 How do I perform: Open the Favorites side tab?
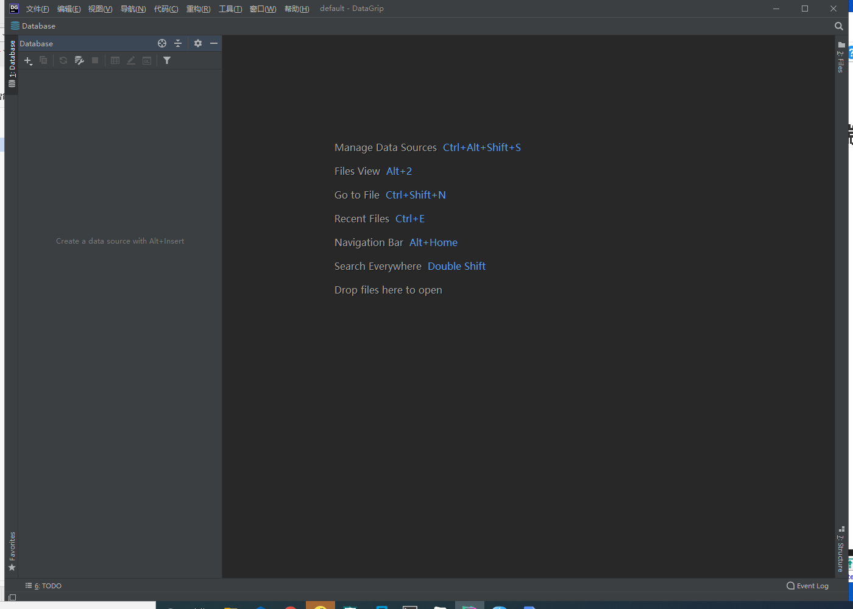[x=12, y=552]
